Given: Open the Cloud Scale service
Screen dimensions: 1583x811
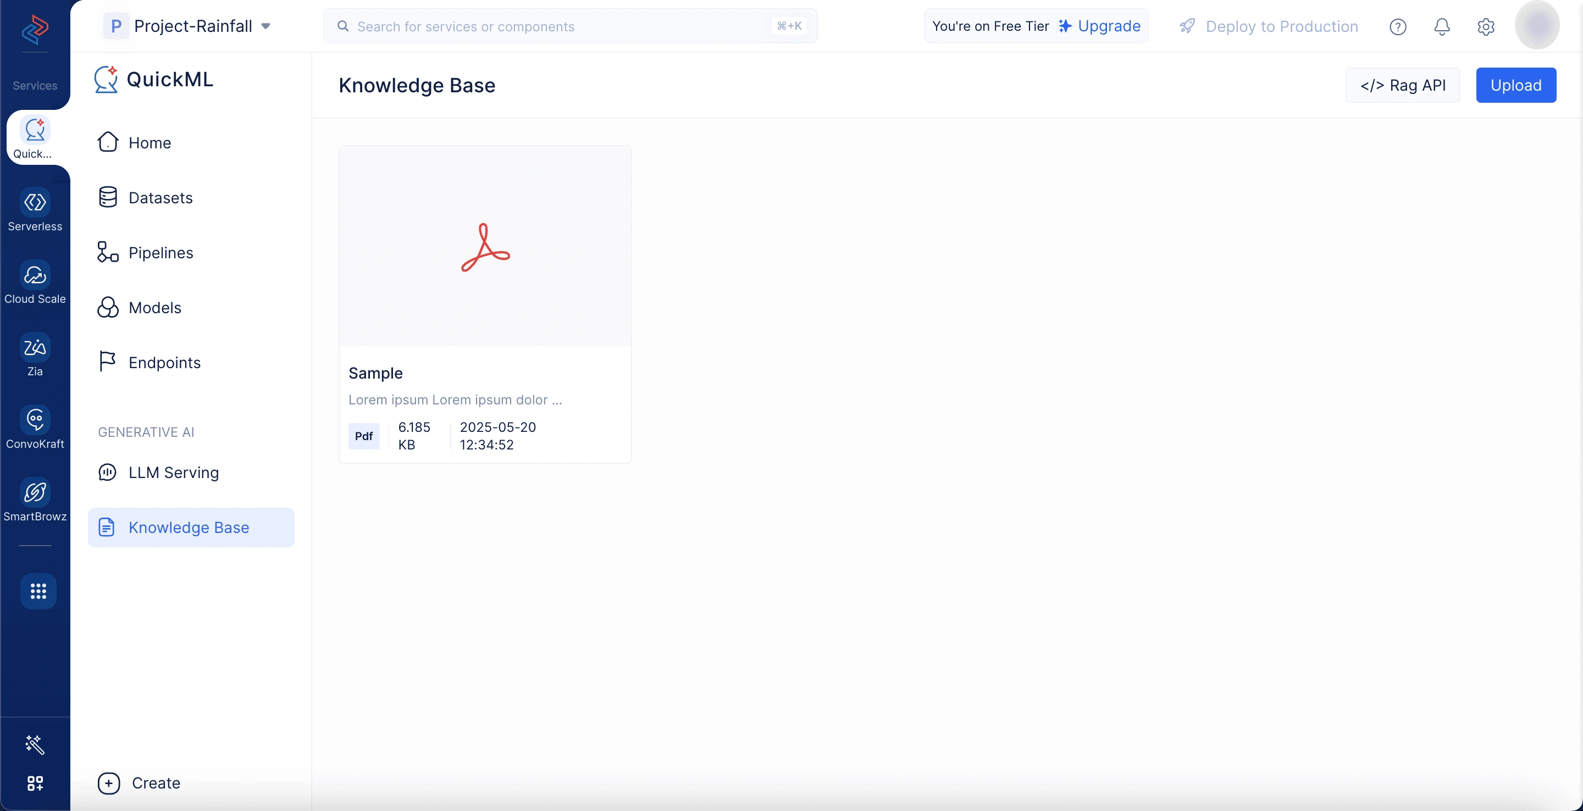Looking at the screenshot, I should 35,283.
